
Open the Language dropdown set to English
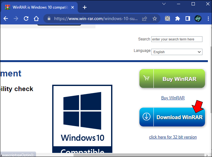pos(177,52)
